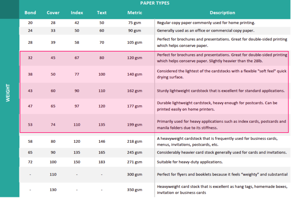
Task: Select the "Description" column header
Action: [222, 13]
